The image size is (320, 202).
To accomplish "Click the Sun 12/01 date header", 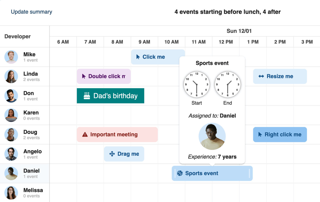I will pos(239,31).
